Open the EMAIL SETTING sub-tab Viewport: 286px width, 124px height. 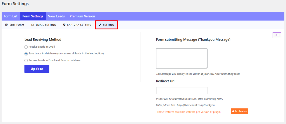(x=44, y=25)
